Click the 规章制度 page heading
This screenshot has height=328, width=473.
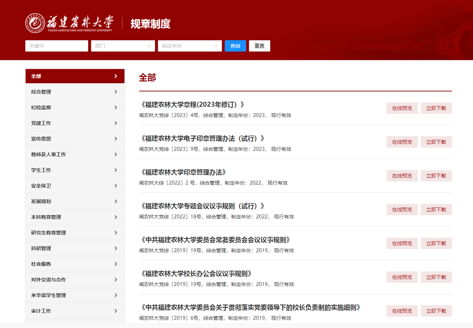pos(150,24)
